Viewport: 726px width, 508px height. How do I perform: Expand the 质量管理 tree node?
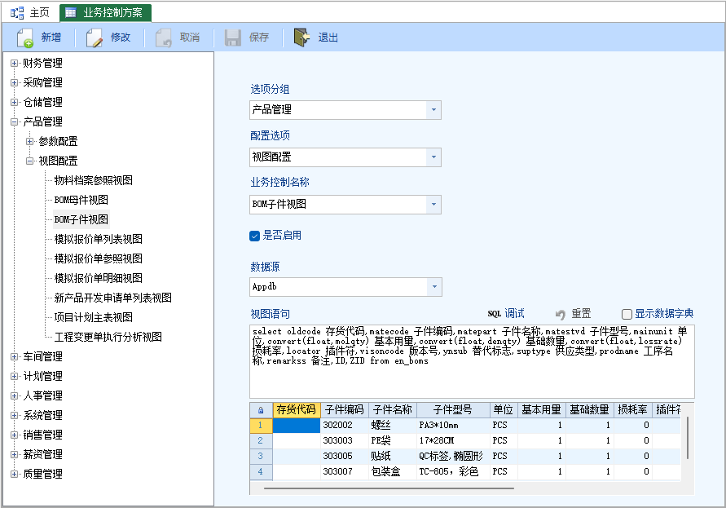pyautogui.click(x=15, y=474)
